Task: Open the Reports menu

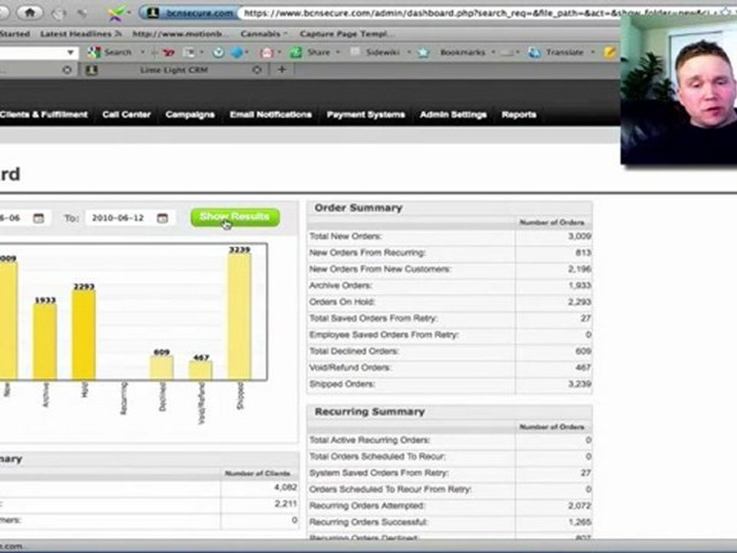Action: tap(519, 114)
